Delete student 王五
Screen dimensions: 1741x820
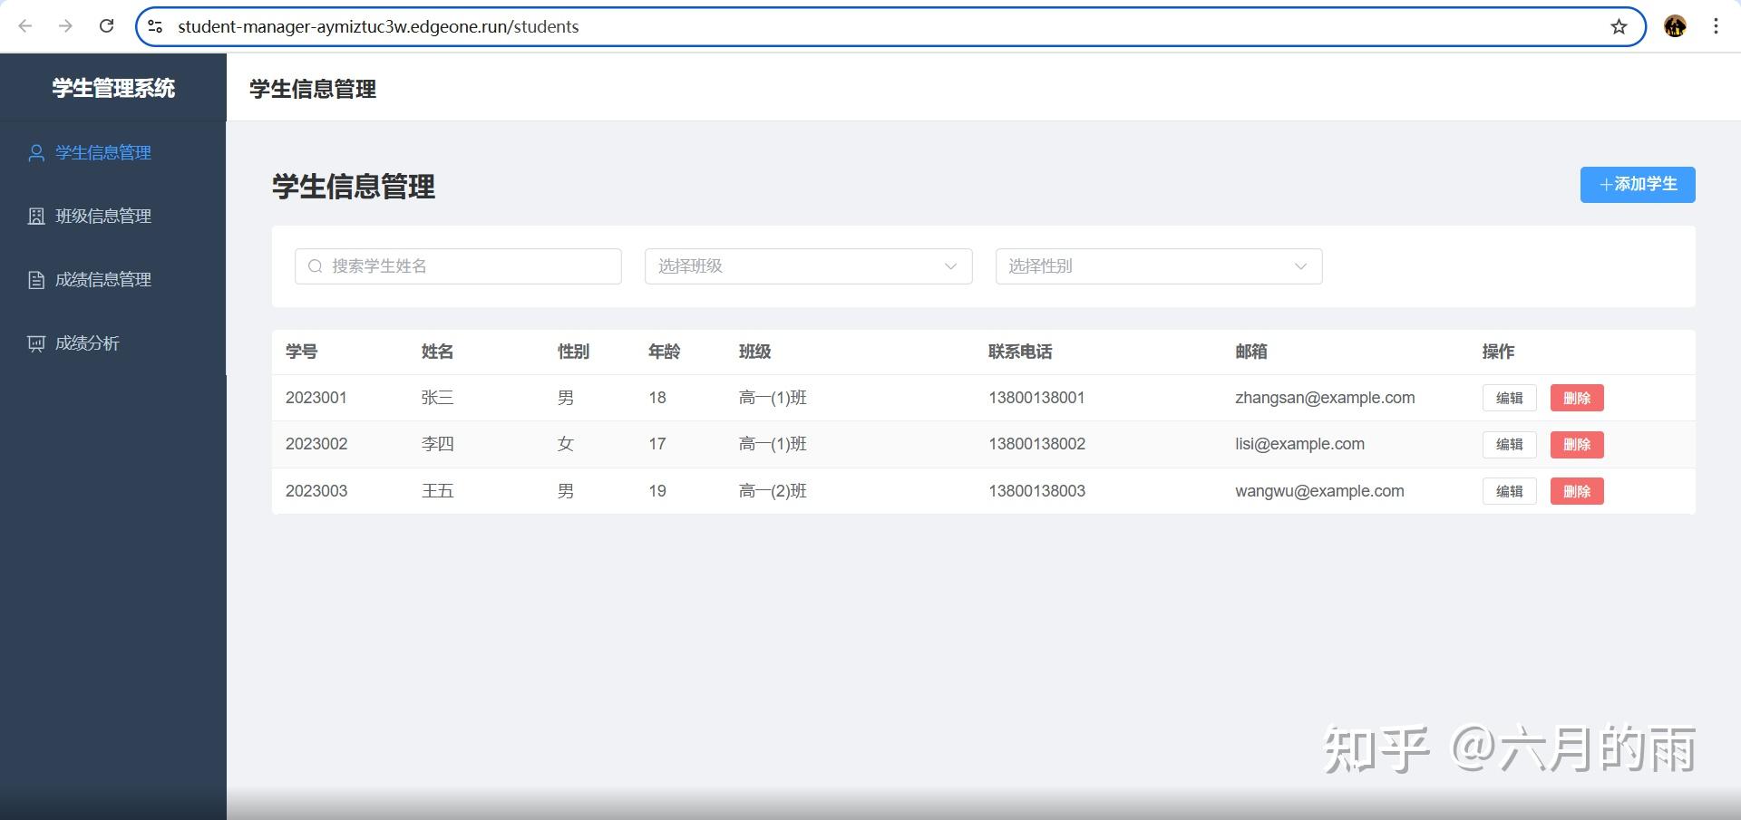click(1577, 491)
